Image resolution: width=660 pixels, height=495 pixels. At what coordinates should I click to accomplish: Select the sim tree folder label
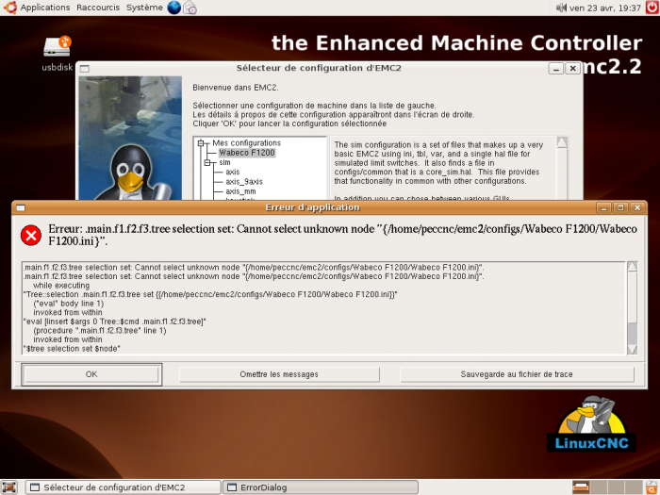coord(224,162)
